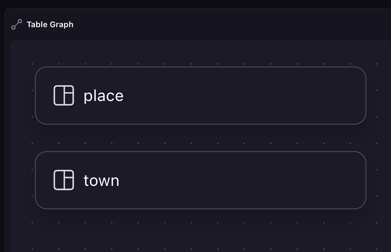Image resolution: width=391 pixels, height=252 pixels.
Task: Click the Table Graph title text
Action: coord(50,25)
